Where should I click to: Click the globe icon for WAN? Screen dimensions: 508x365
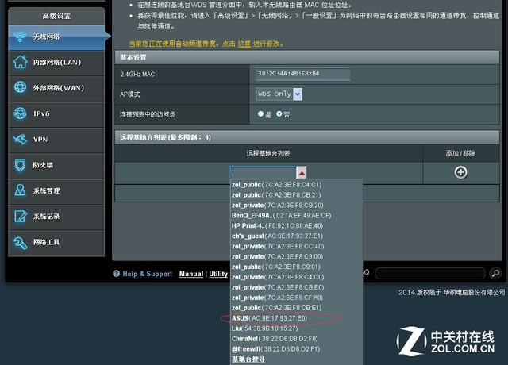pos(20,87)
